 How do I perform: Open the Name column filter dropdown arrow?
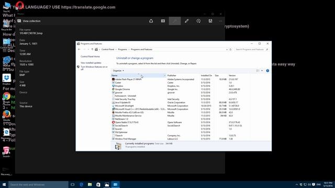coord(164,75)
